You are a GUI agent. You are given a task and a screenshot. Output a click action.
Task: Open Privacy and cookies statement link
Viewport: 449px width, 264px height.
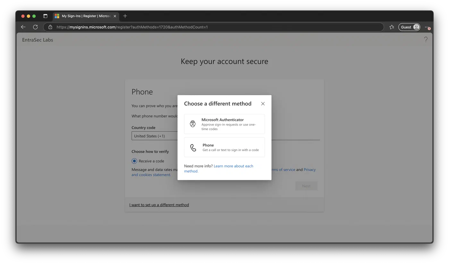pyautogui.click(x=224, y=172)
